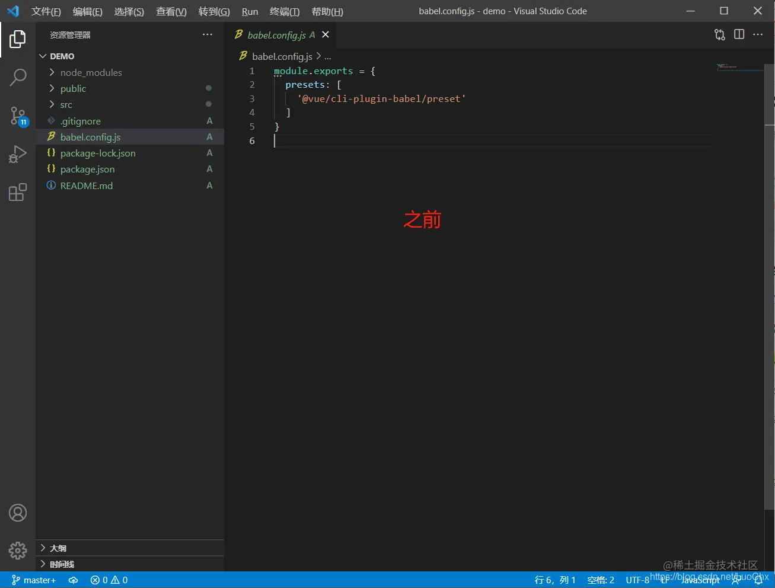Screen dimensions: 775x588
Task: Change the LF end-of-line selector
Action: tap(665, 580)
